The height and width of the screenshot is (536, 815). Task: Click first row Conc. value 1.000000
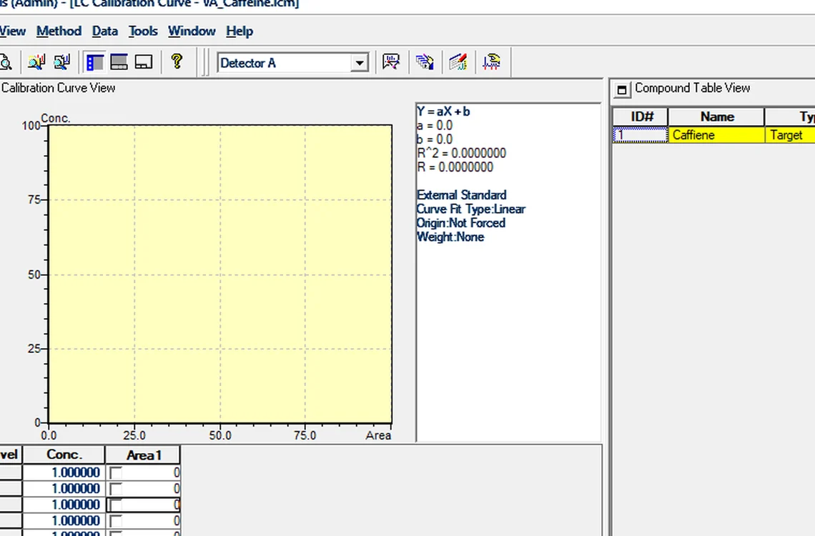pos(64,472)
